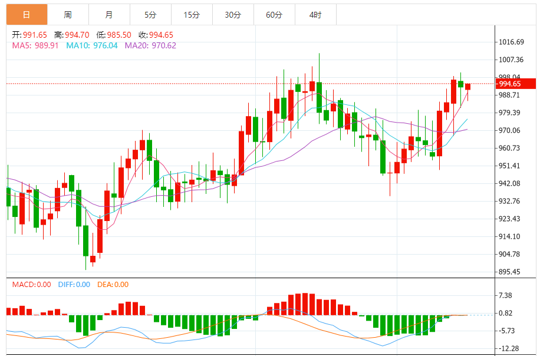Click the MA20: 970.62 label
Image resolution: width=540 pixels, height=356 pixels.
coord(150,45)
